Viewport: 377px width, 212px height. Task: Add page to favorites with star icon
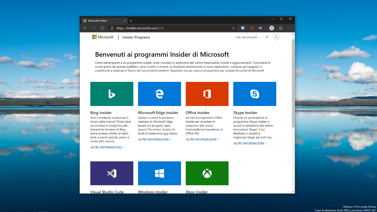pos(233,28)
